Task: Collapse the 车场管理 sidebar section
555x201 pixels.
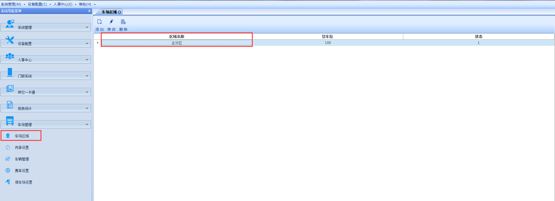Action: coord(46,124)
